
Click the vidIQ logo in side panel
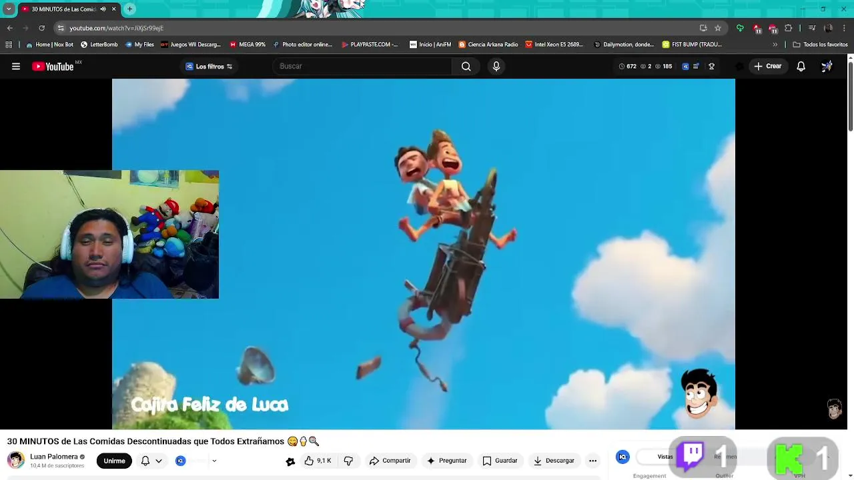(x=622, y=457)
